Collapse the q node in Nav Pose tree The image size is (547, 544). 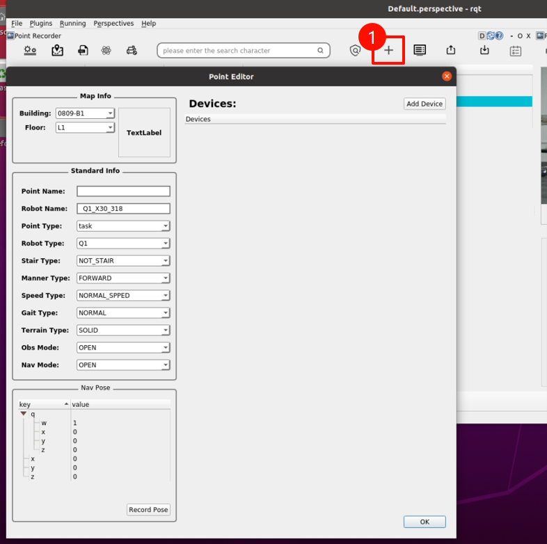point(24,414)
